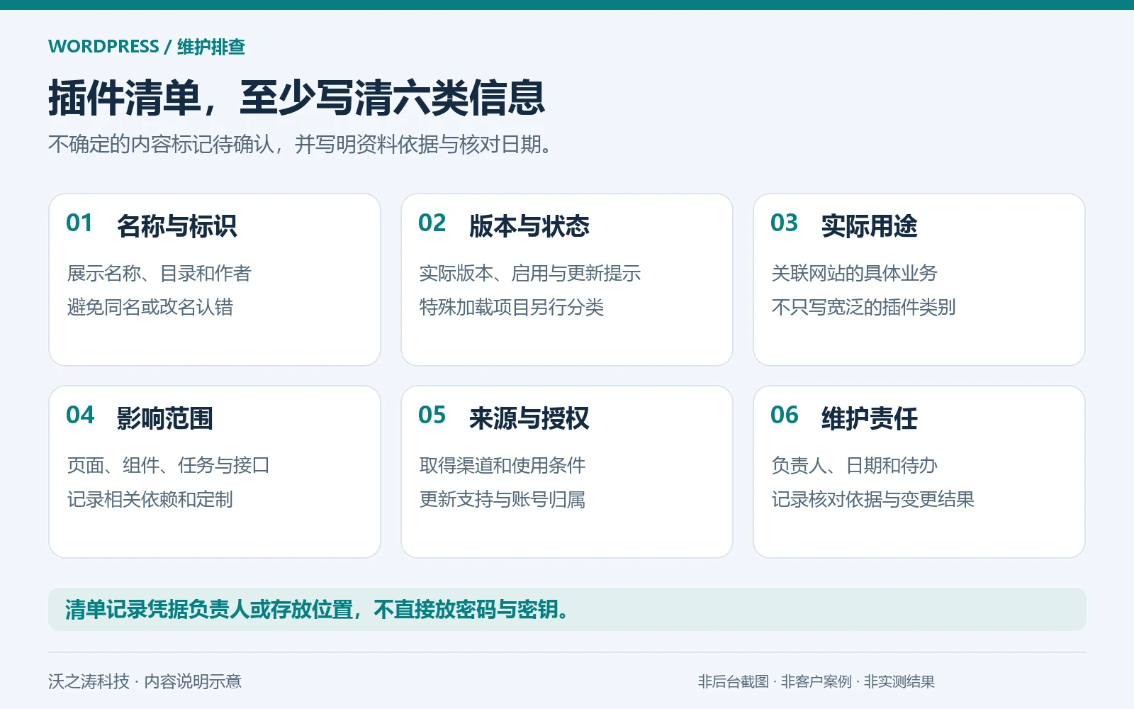Click the heading '影响范围'
This screenshot has width=1134, height=709.
tap(165, 418)
